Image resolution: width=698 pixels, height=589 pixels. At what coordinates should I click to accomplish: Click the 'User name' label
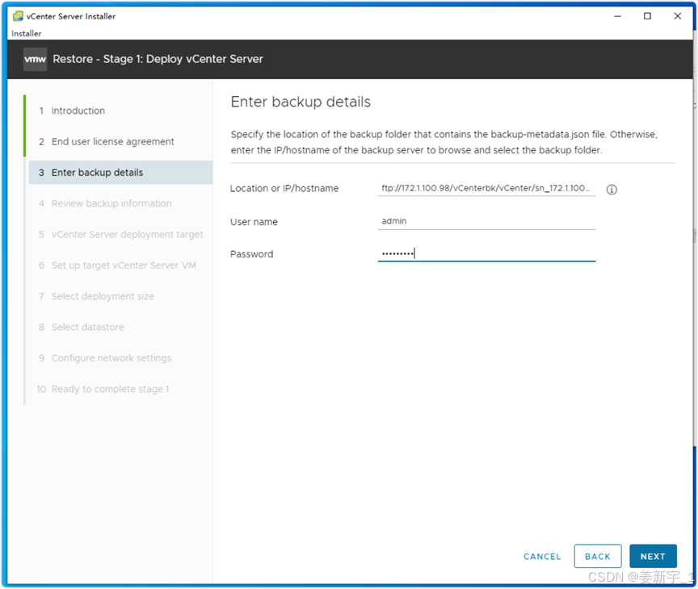tap(254, 222)
